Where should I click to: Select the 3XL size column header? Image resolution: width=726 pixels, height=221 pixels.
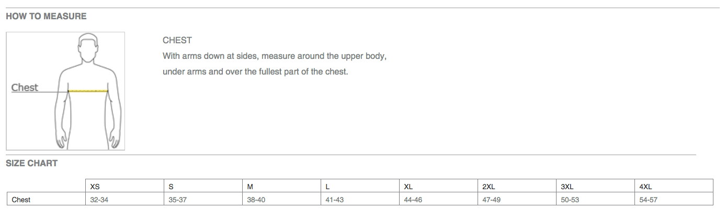click(595, 186)
